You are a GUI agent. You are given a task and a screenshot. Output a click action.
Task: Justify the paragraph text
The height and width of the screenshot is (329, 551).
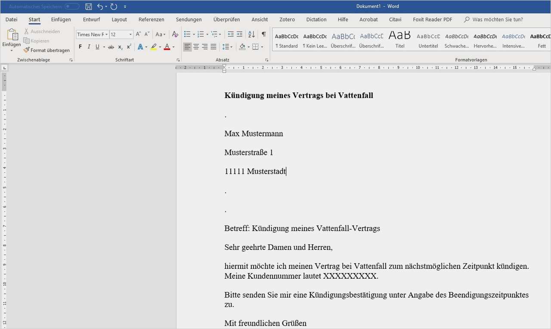point(214,47)
